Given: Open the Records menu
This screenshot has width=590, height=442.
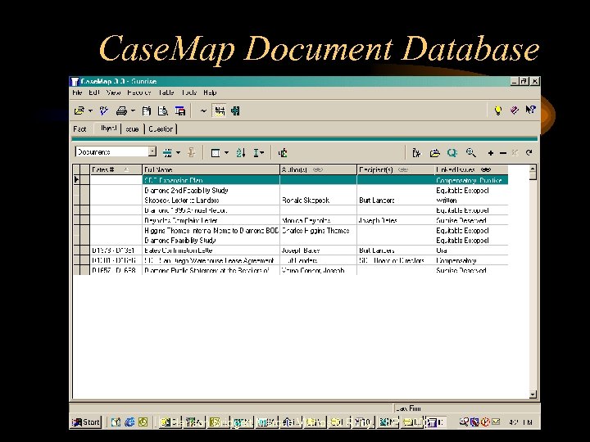Looking at the screenshot, I should 138,92.
